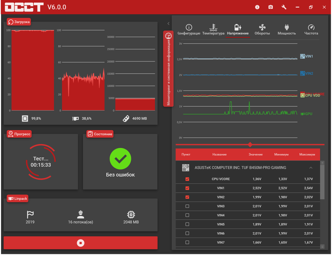This screenshot has width=332, height=255.
Task: Click the memory icon beside 4690 MB
Action: pyautogui.click(x=126, y=118)
